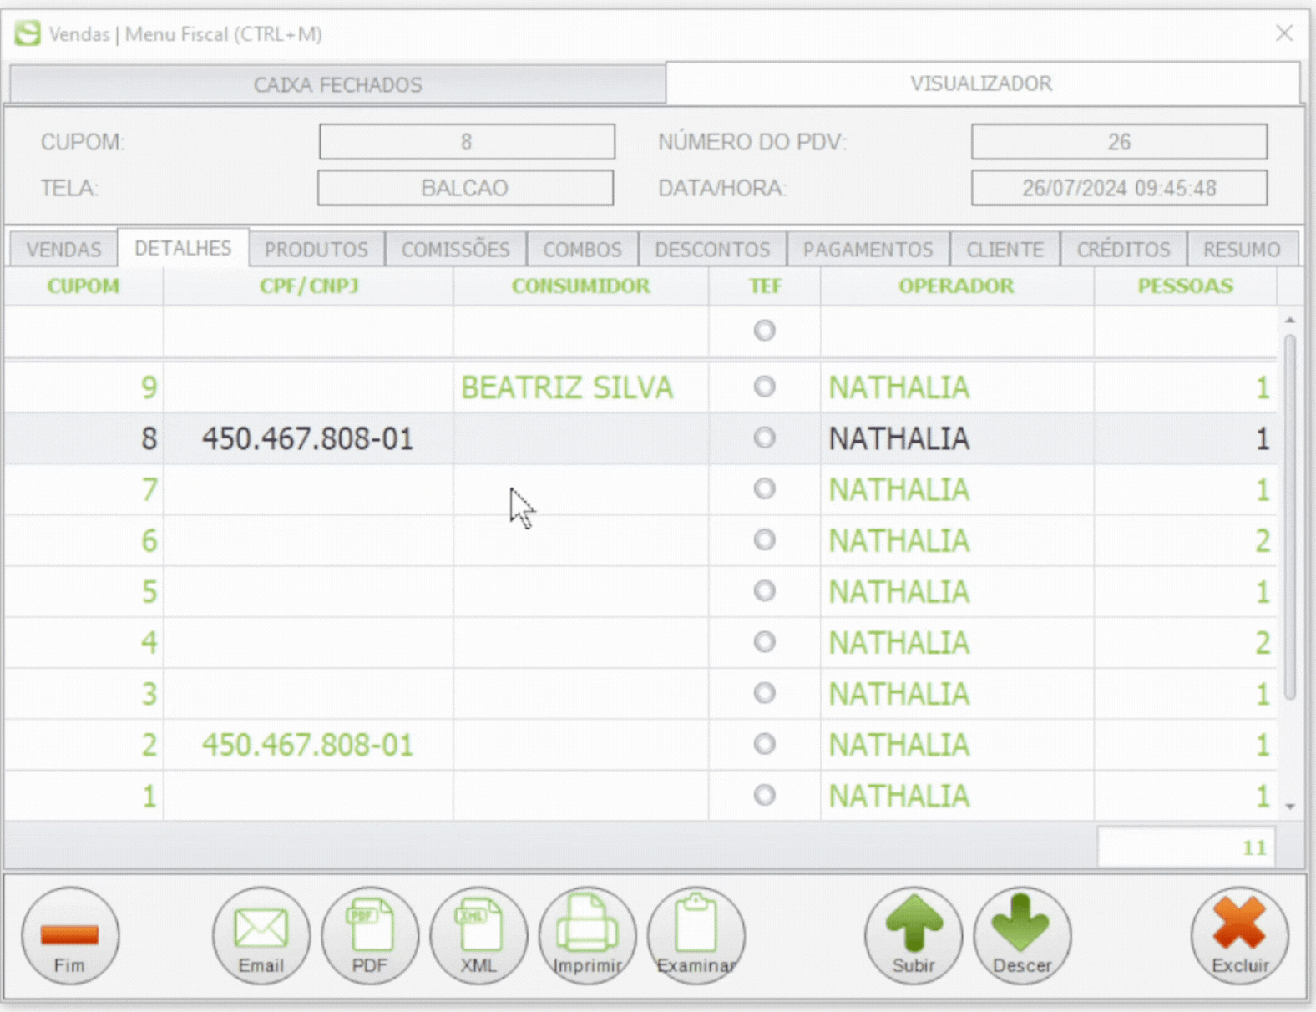Send the coupon via Email icon
The width and height of the screenshot is (1316, 1012).
261,935
